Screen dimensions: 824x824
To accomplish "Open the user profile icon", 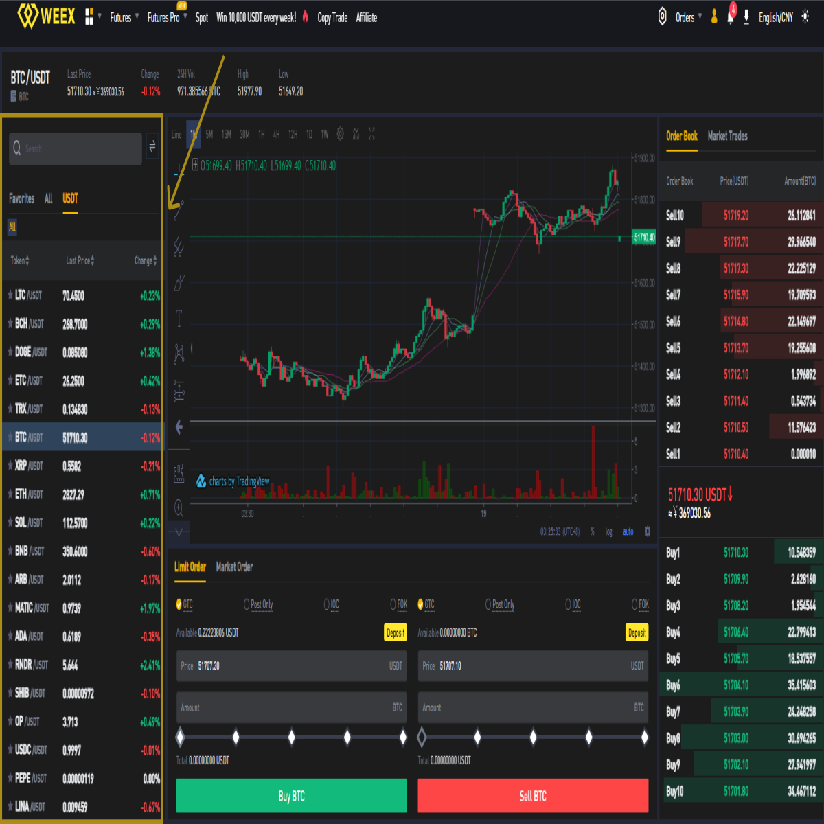I will coord(714,16).
